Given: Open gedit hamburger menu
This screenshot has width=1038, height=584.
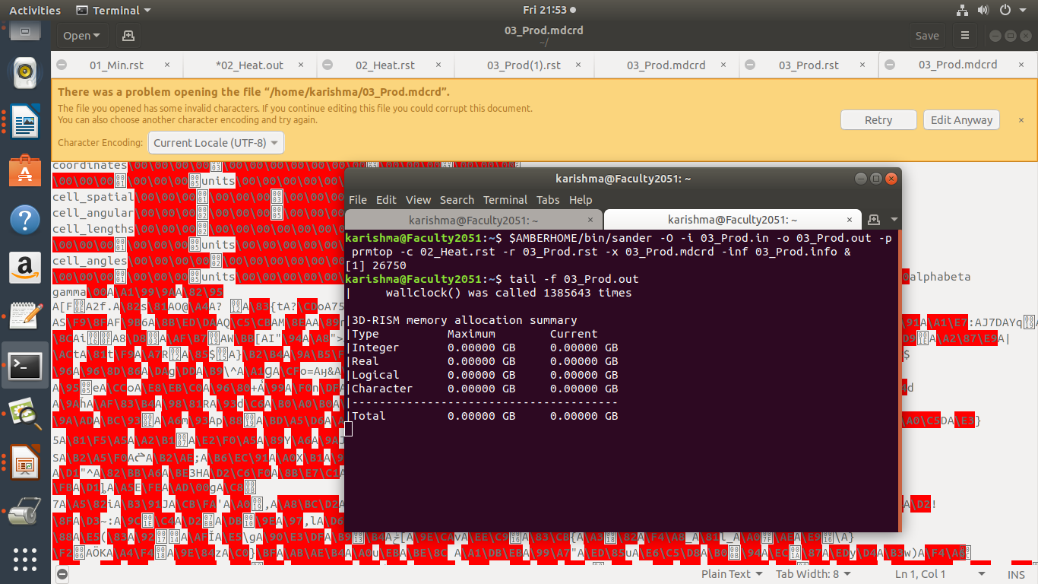Looking at the screenshot, I should point(964,36).
